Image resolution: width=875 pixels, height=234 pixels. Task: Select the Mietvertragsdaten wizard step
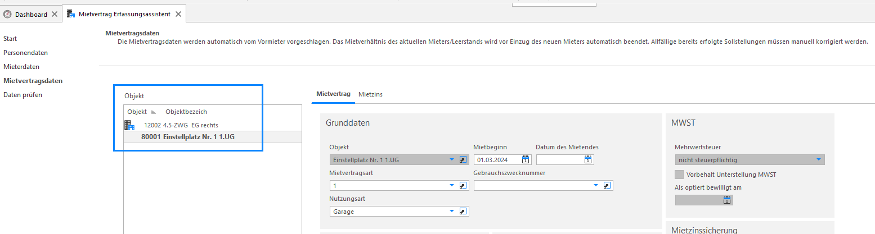(x=33, y=81)
